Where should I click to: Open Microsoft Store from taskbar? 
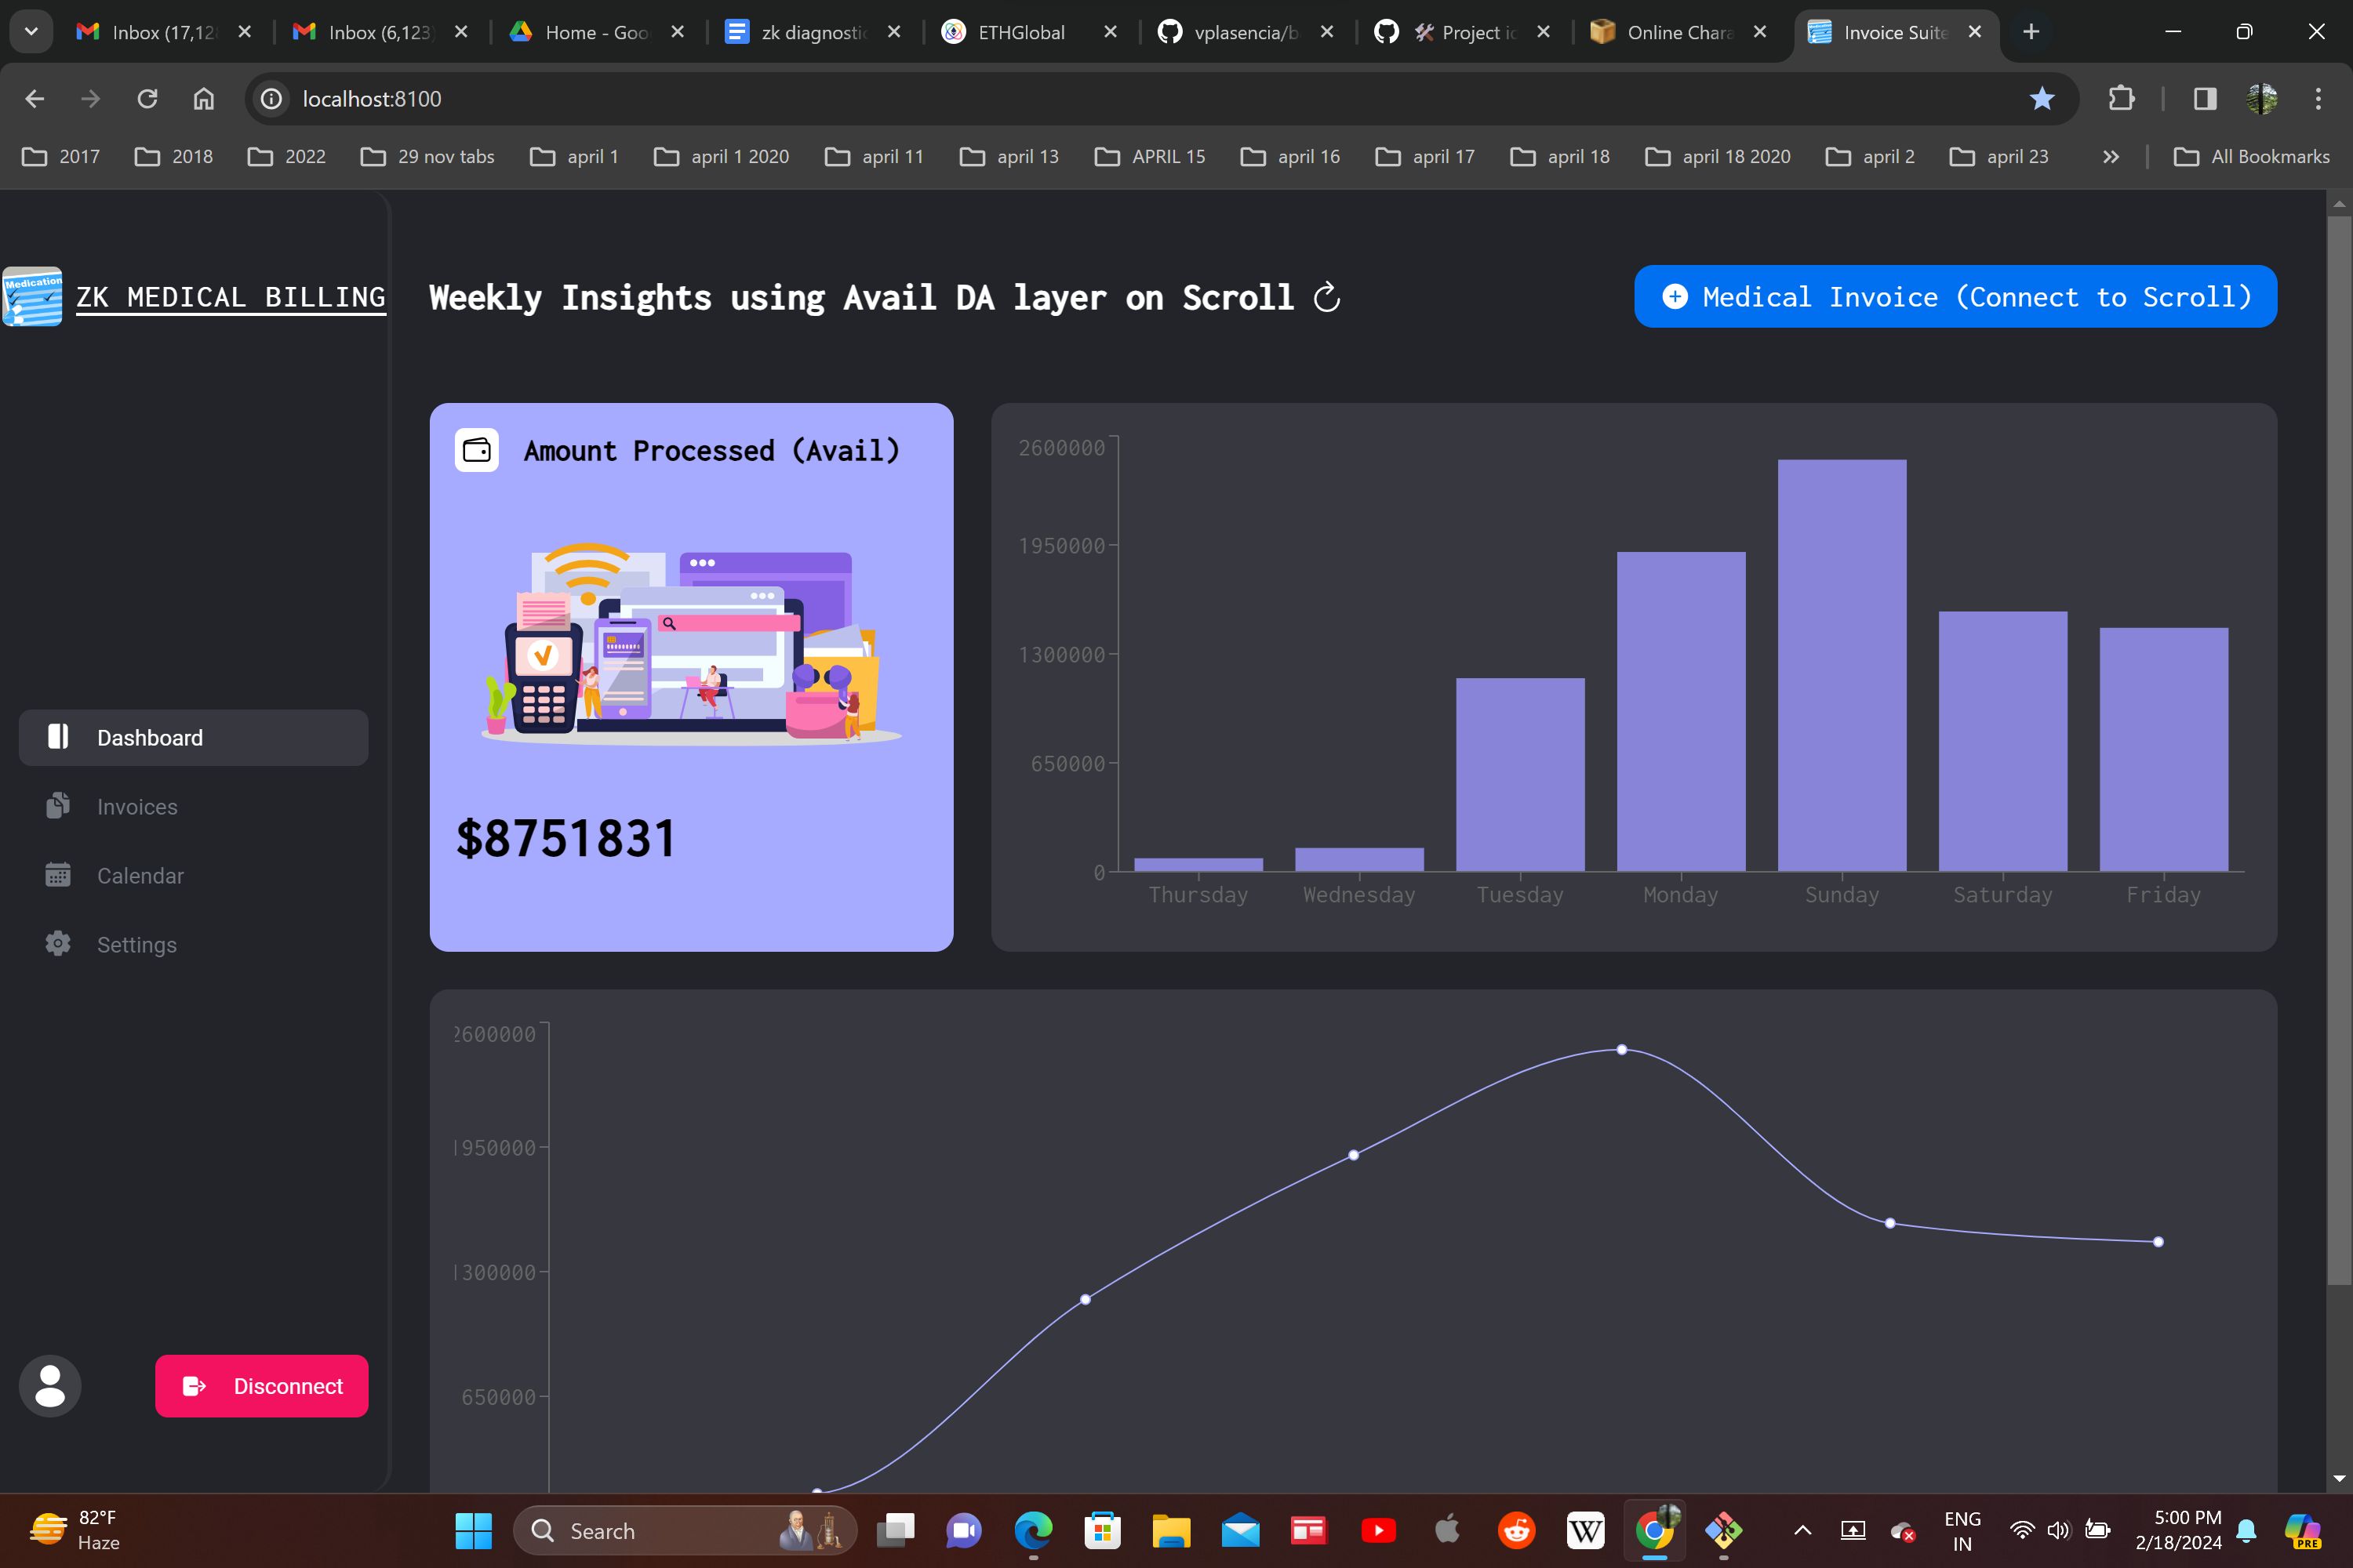click(x=1103, y=1531)
